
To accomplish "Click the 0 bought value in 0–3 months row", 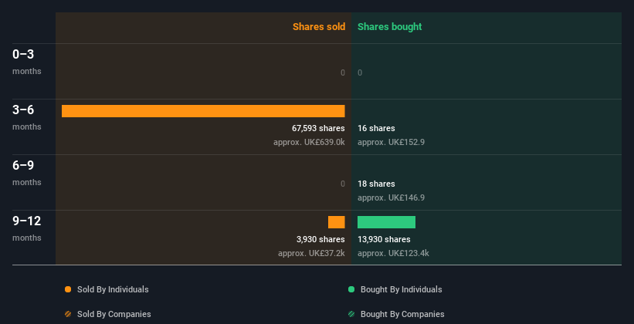I will click(360, 73).
